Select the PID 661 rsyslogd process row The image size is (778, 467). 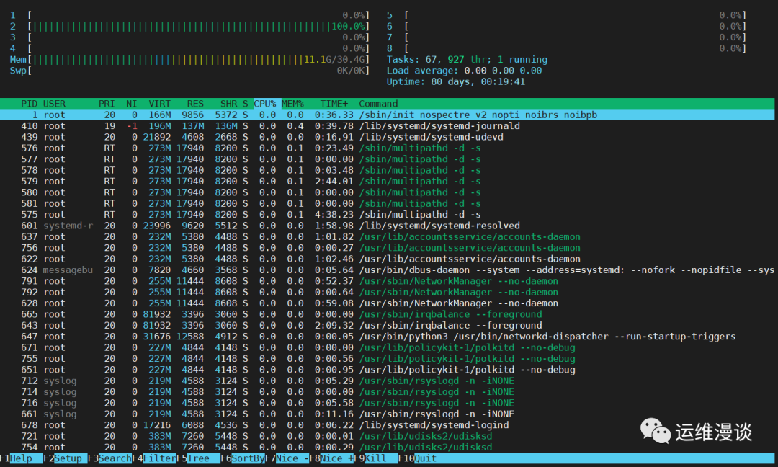[x=387, y=414]
